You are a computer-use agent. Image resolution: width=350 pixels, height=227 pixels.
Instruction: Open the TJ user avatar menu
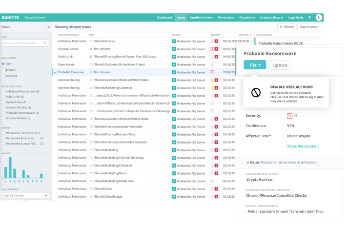pyautogui.click(x=319, y=17)
